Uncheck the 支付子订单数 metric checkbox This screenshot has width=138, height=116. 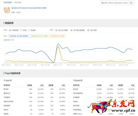56,30
